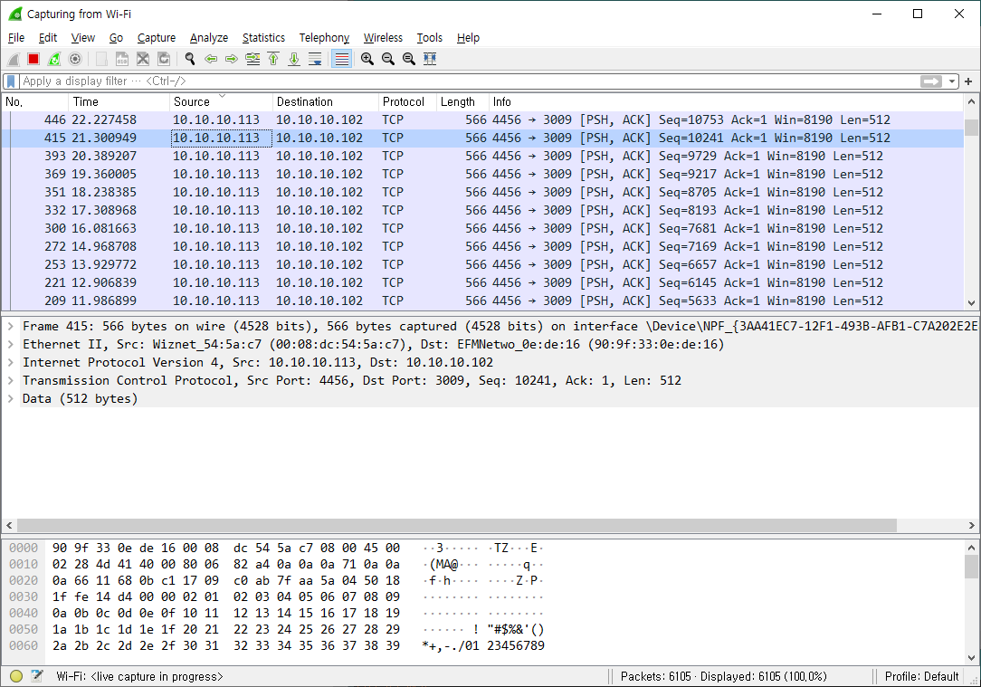The height and width of the screenshot is (687, 981).
Task: Expand Transmission Control Protocol section
Action: 11,380
